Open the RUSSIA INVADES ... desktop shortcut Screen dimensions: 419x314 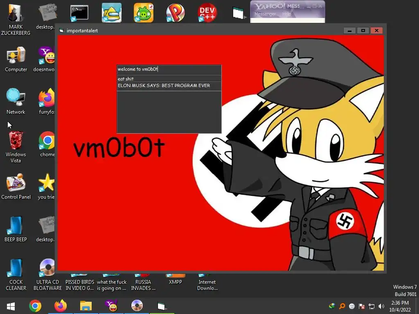pyautogui.click(x=143, y=282)
